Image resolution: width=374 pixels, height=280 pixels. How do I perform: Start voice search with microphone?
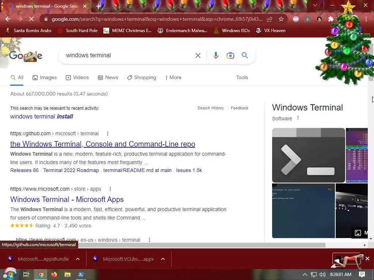click(215, 55)
